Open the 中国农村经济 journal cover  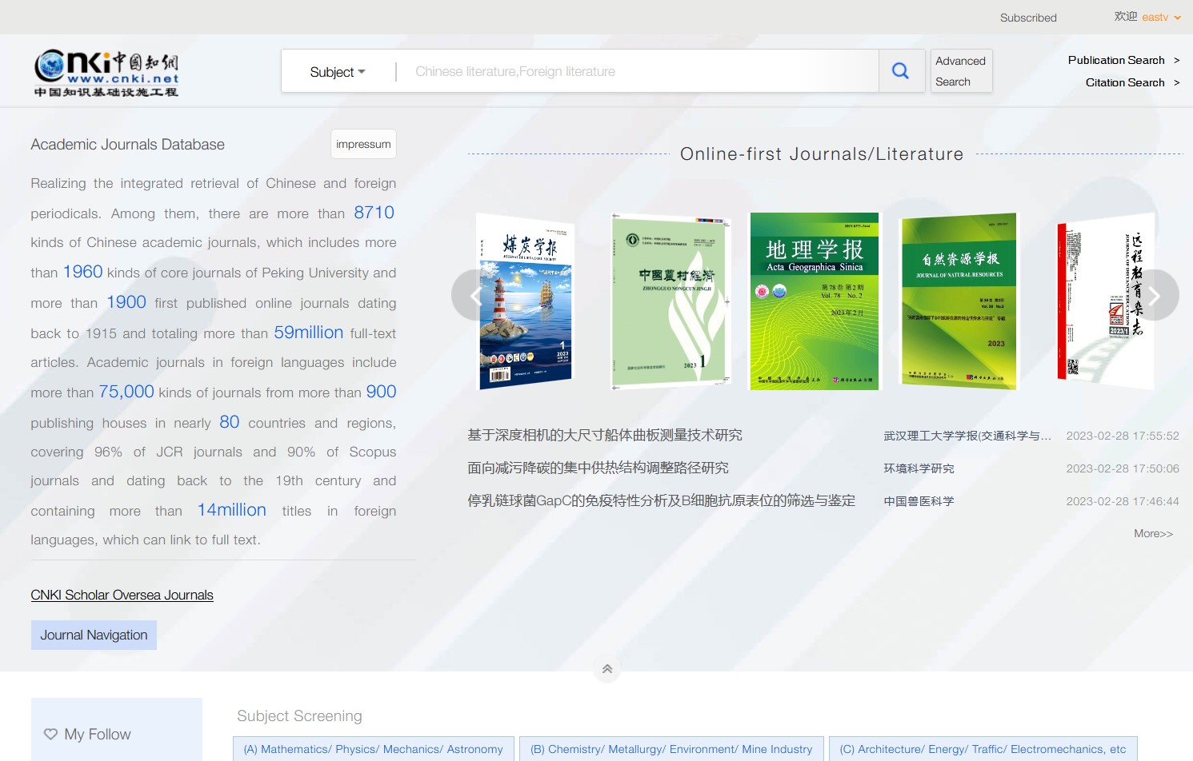coord(671,301)
